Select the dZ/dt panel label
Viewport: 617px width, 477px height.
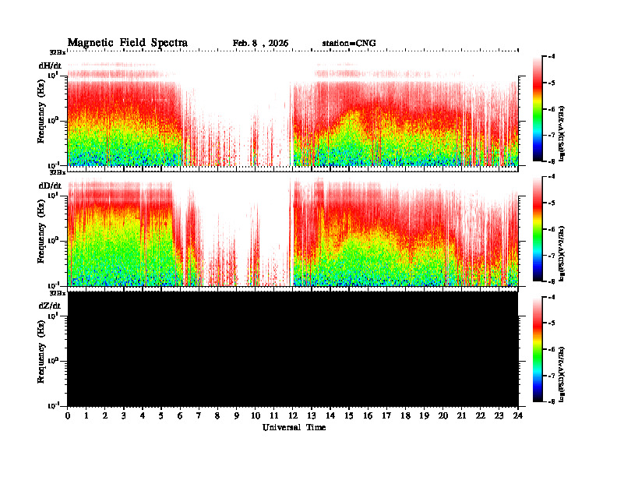click(50, 306)
